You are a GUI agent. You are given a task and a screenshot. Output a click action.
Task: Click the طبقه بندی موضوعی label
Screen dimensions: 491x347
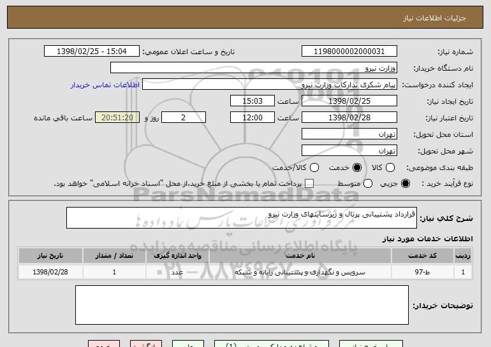pyautogui.click(x=439, y=167)
